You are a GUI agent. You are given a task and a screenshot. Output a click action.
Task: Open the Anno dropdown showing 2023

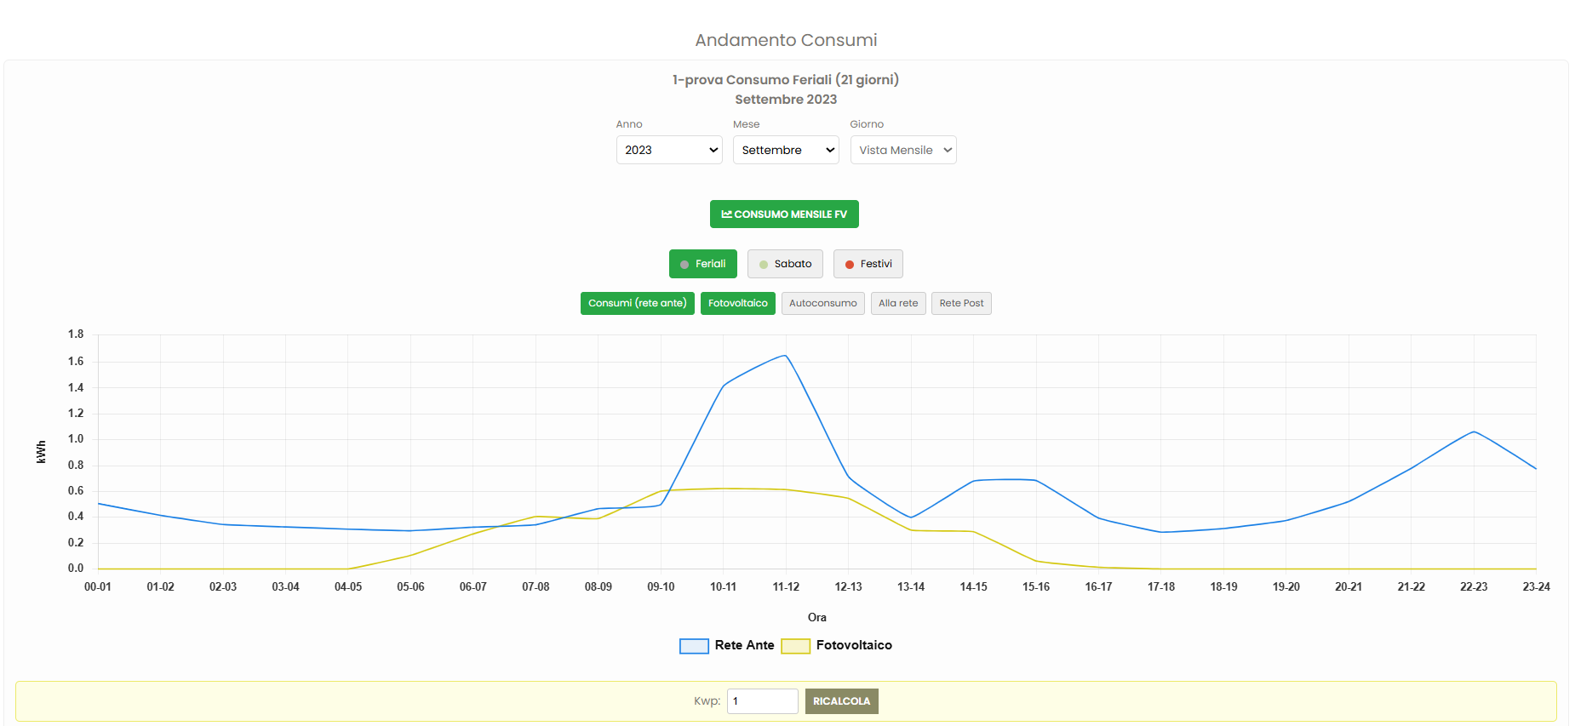[x=669, y=150]
